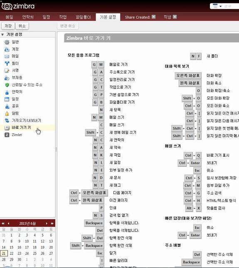This screenshot has height=268, width=239.
Task: Open the 가져오기/내보내기 import export icon
Action: (x=7, y=120)
